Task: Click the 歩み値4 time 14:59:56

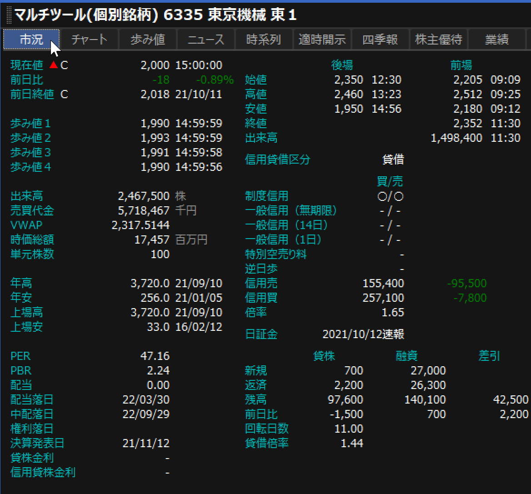Action: click(199, 167)
